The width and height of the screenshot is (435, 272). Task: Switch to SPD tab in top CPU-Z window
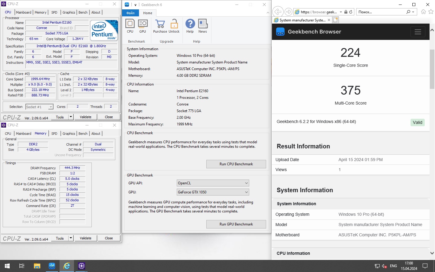[54, 12]
